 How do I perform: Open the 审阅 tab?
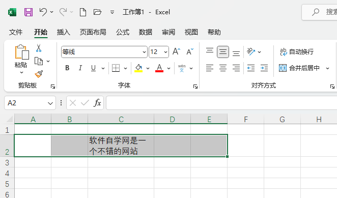coord(168,32)
